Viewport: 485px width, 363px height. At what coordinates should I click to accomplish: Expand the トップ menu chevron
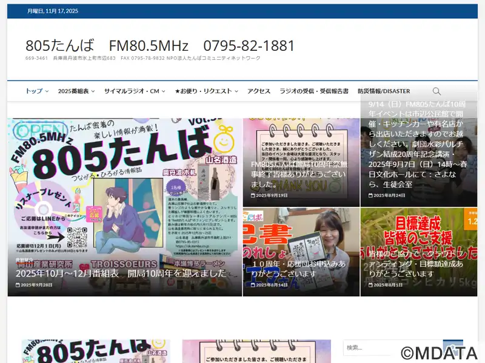(47, 91)
